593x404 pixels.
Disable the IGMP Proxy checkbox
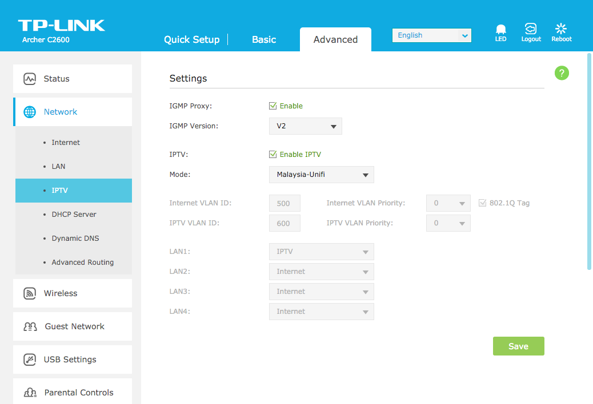pos(273,106)
